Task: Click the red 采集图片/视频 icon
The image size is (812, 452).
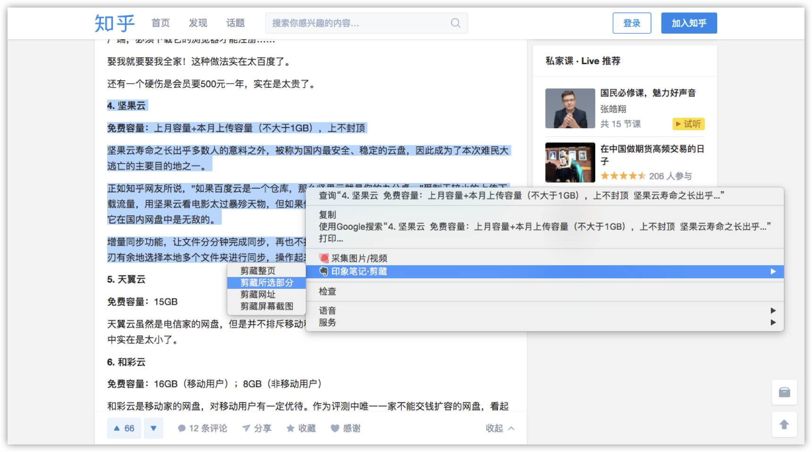Action: [324, 258]
